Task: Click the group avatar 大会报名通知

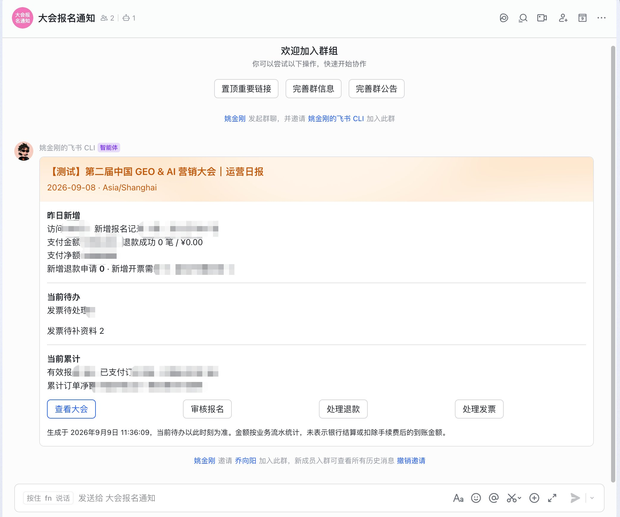Action: pyautogui.click(x=23, y=18)
